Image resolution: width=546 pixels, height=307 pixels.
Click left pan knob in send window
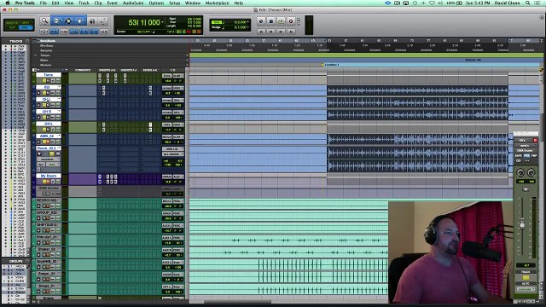click(520, 172)
